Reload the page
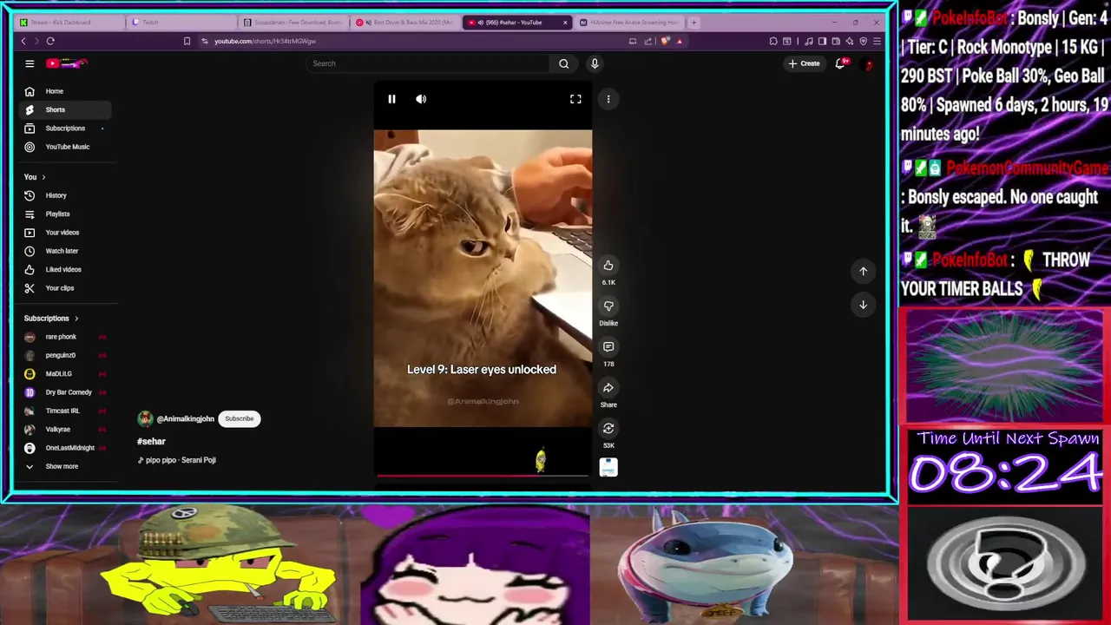 50,41
